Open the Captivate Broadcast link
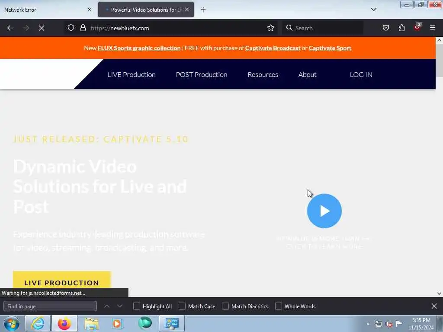Image resolution: width=443 pixels, height=332 pixels. 273,48
